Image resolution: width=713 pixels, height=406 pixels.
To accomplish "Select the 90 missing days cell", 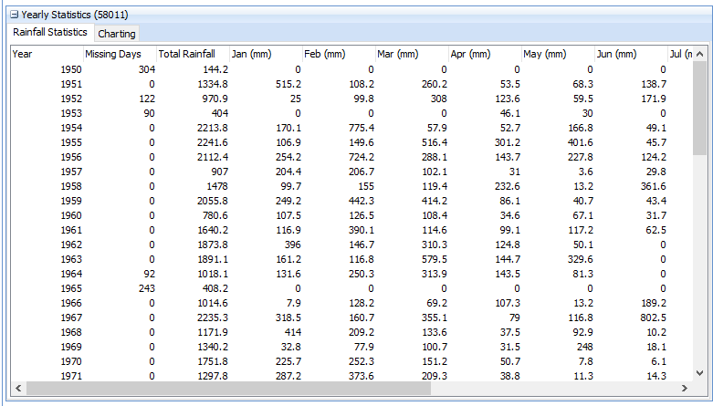I will (149, 113).
